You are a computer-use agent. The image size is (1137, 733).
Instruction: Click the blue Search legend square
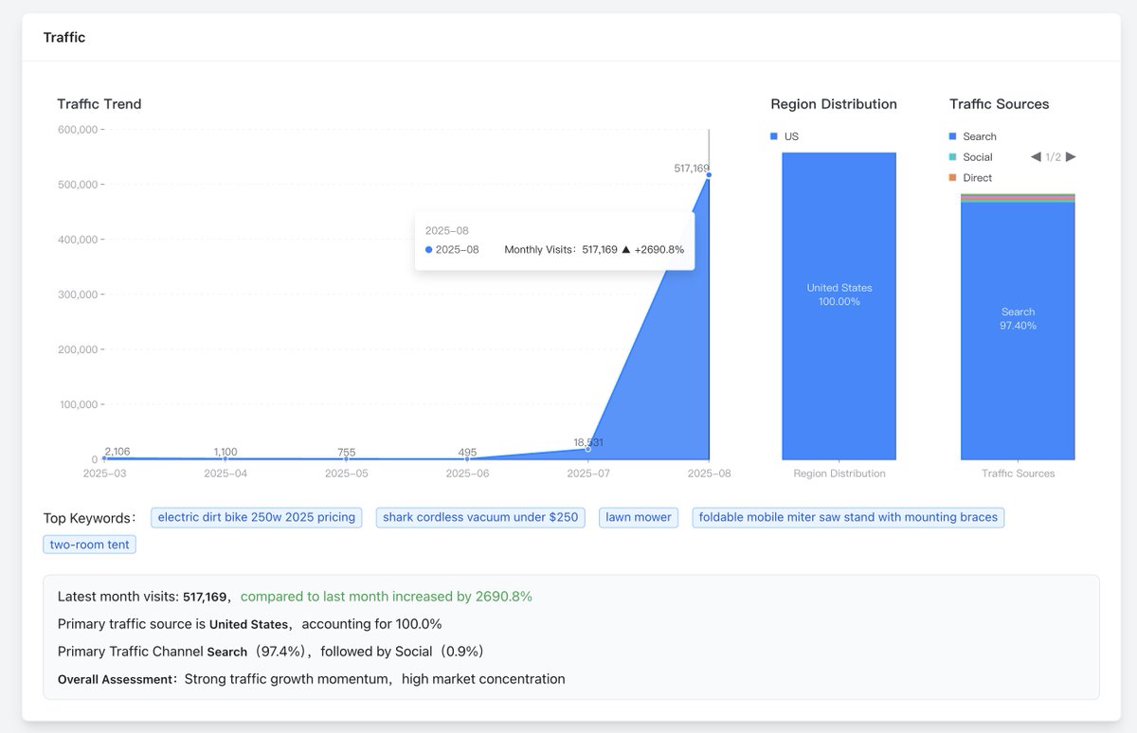point(953,136)
